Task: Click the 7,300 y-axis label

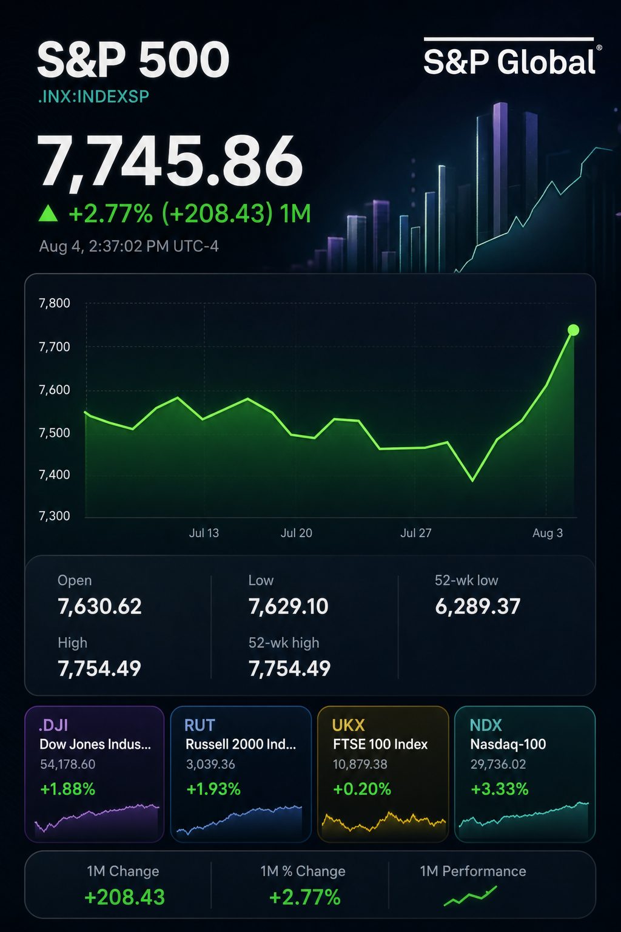Action: pyautogui.click(x=55, y=516)
